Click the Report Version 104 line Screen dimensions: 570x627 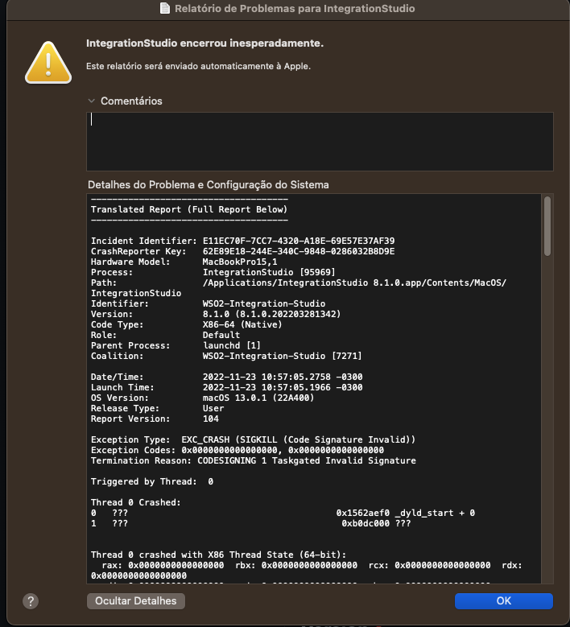point(155,419)
